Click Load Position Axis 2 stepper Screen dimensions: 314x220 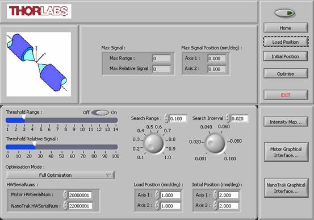(x=157, y=206)
